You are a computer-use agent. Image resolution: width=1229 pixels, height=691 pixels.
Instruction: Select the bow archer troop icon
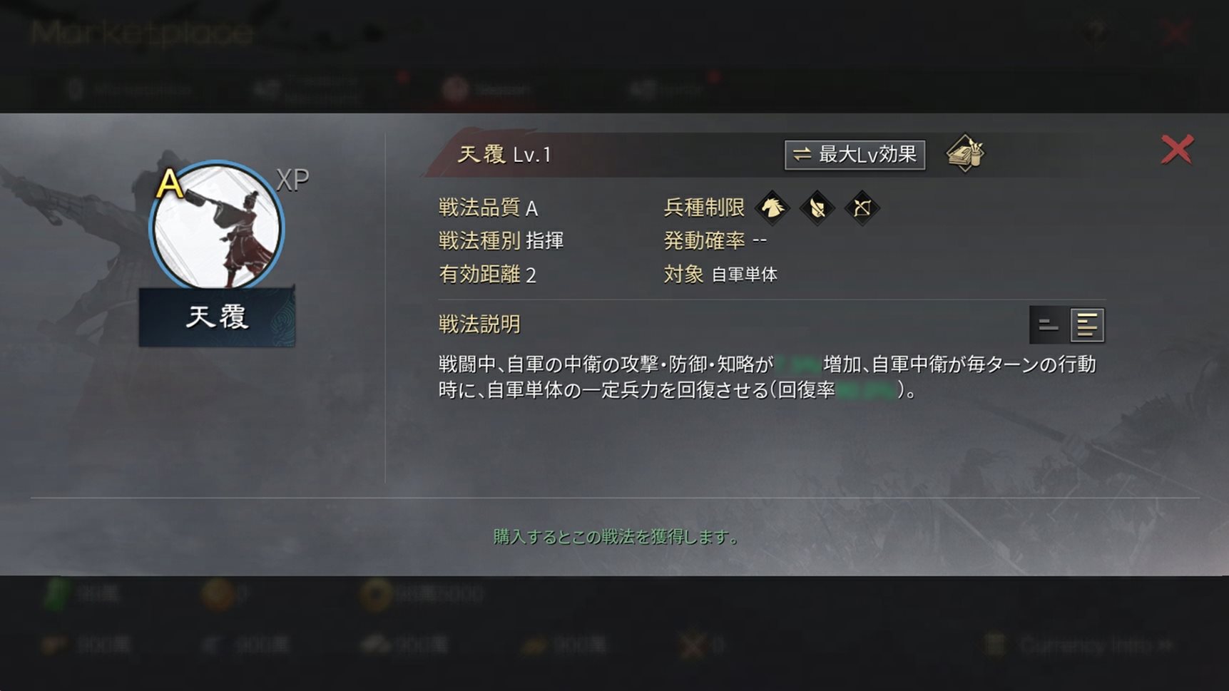(862, 208)
